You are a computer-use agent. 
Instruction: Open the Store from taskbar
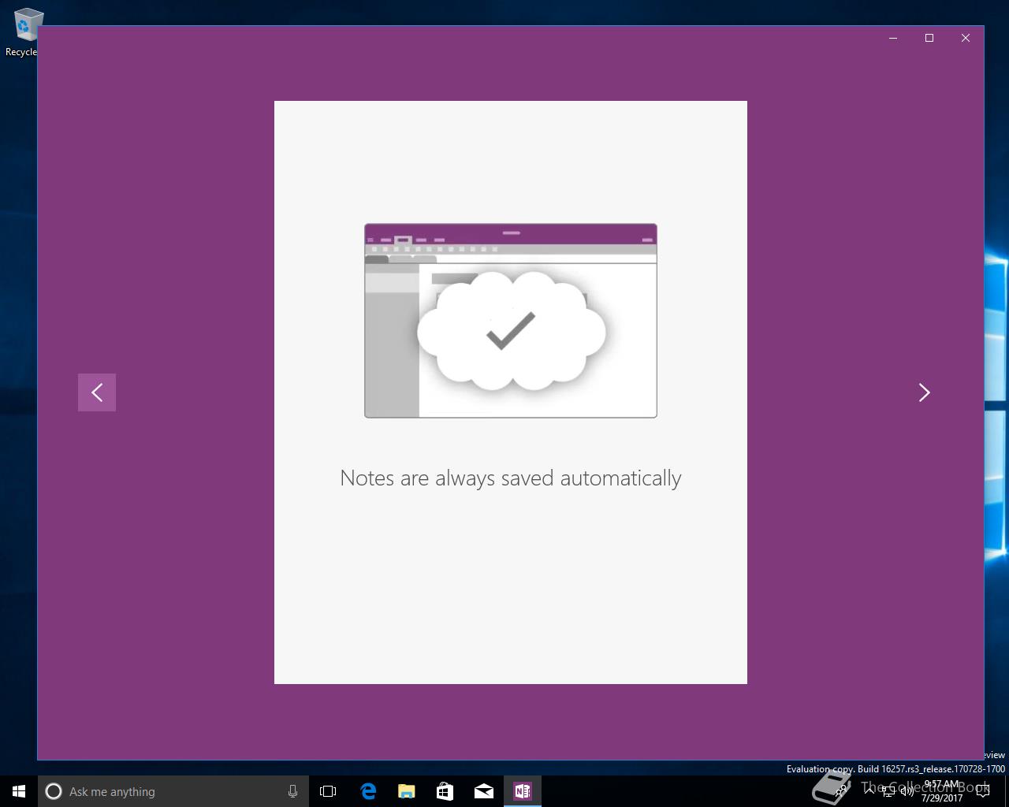pos(445,791)
